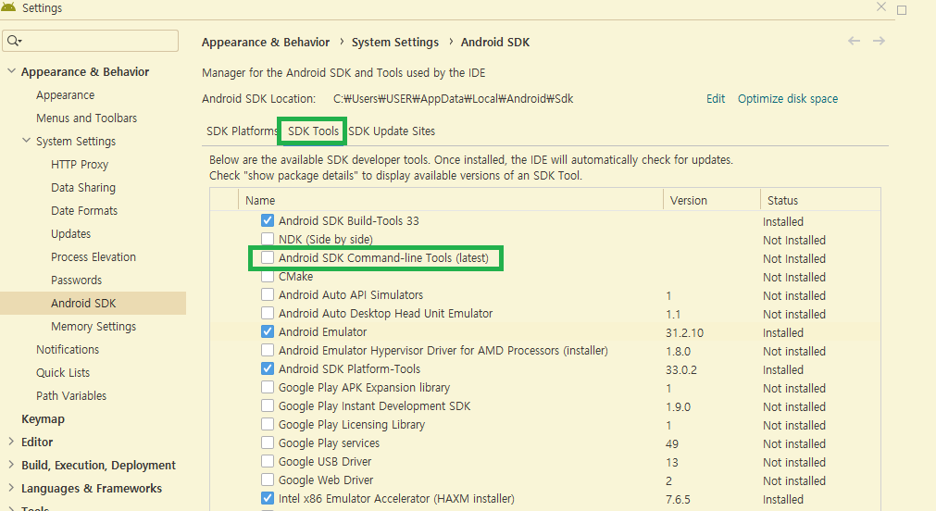Collapse the System Settings tree node
The height and width of the screenshot is (511, 936).
tap(26, 141)
